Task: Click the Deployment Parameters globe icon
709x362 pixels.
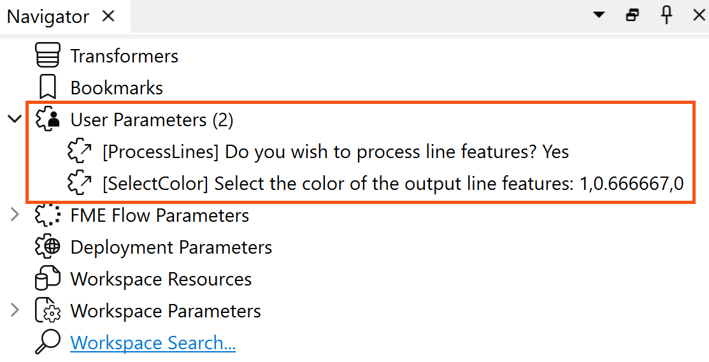Action: click(48, 247)
